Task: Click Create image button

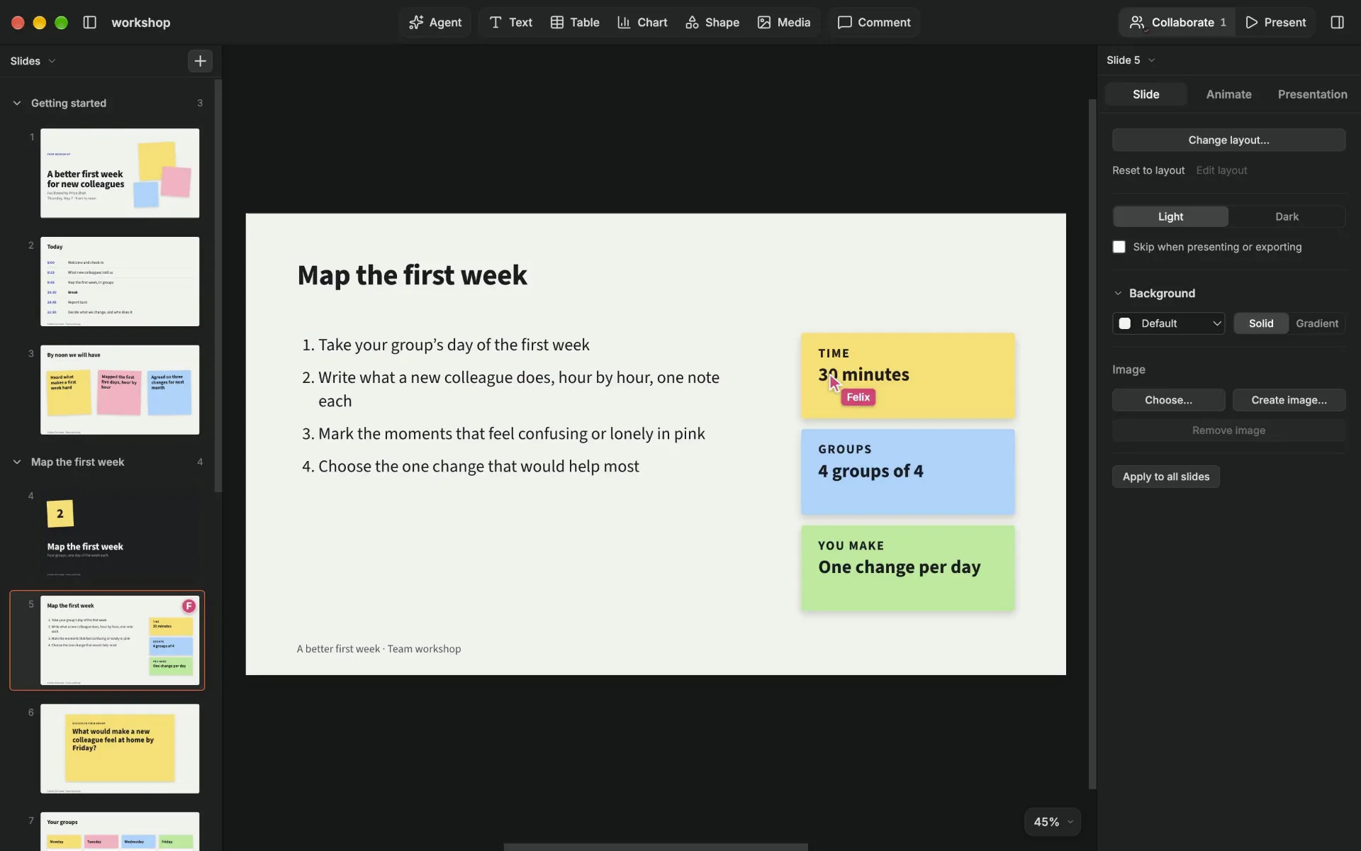Action: (x=1289, y=400)
